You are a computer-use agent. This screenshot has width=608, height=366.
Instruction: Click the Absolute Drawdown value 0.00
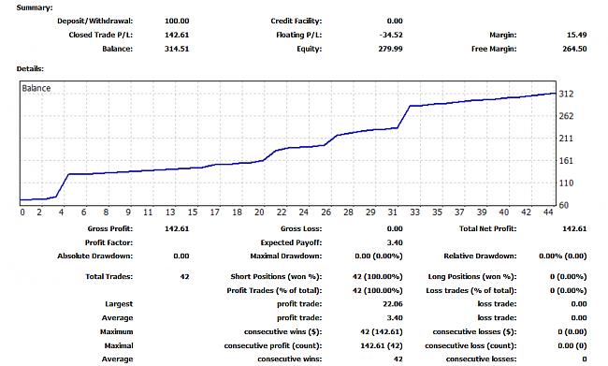coord(181,256)
